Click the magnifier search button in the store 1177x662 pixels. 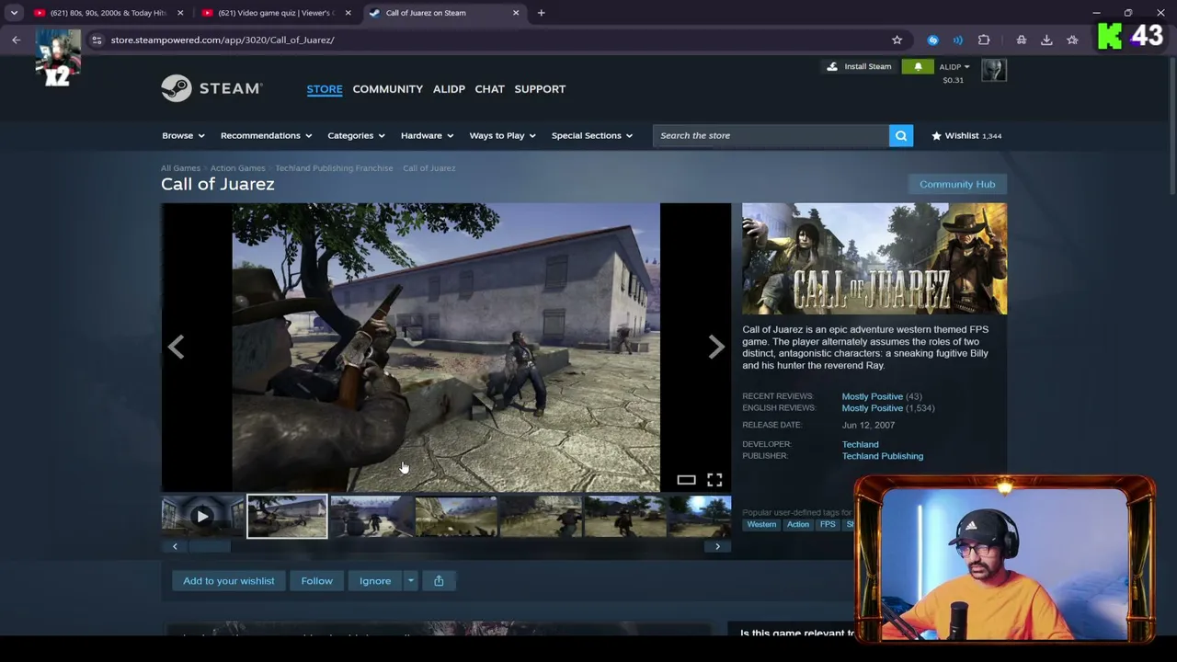point(901,135)
